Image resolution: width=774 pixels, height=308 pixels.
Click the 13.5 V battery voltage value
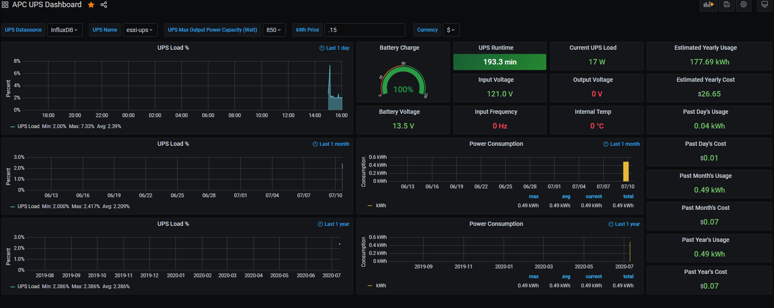pos(403,126)
